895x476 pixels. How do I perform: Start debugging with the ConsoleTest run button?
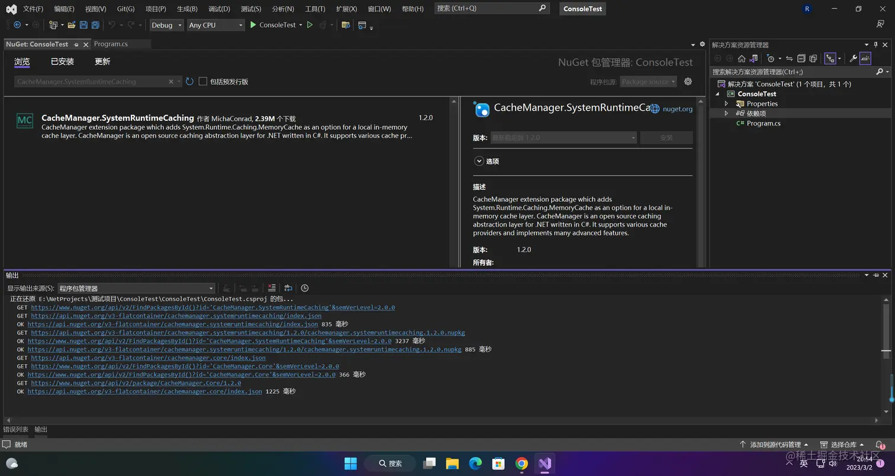(272, 25)
